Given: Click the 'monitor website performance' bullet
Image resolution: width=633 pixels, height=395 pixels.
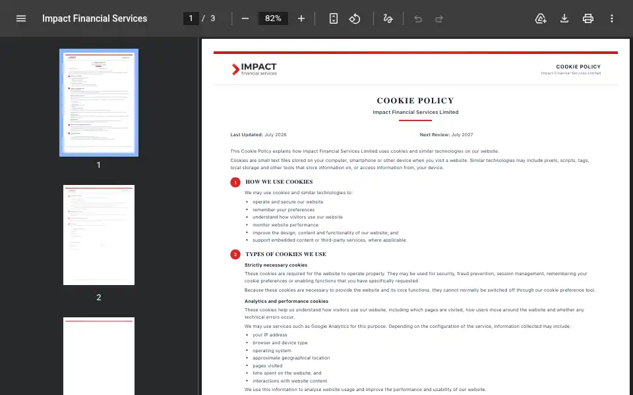Looking at the screenshot, I should click(286, 225).
